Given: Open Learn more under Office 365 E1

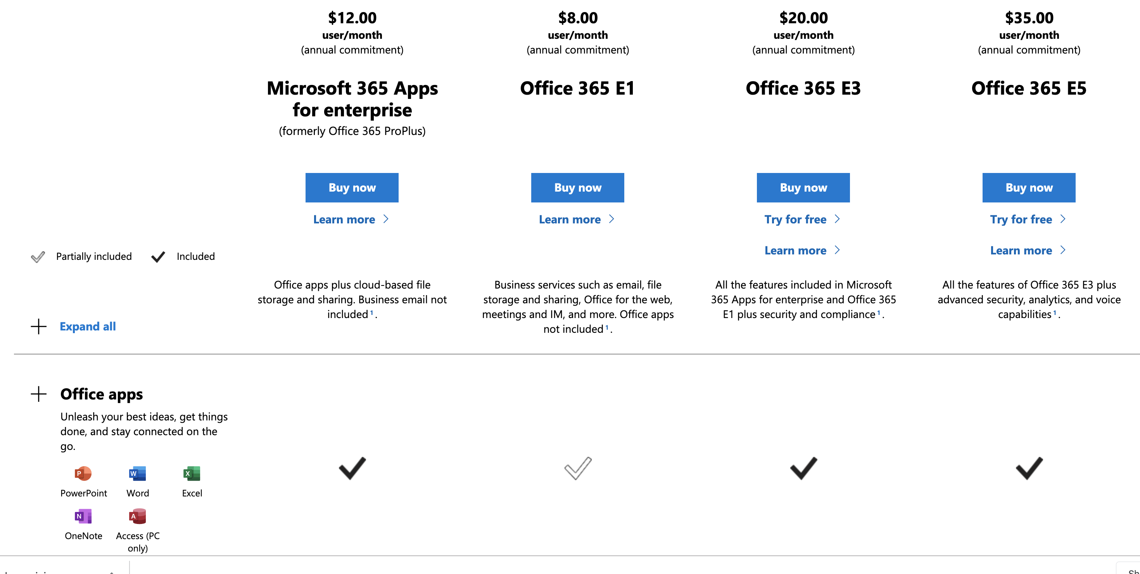Looking at the screenshot, I should point(577,220).
